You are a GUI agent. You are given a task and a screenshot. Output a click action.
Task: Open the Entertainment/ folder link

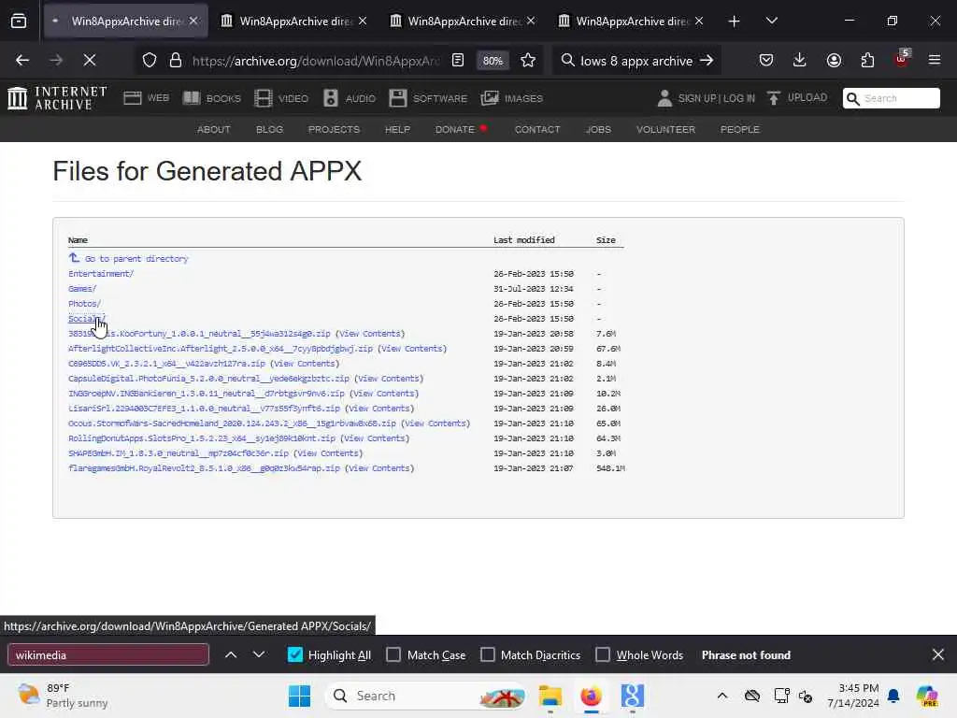pyautogui.click(x=101, y=274)
